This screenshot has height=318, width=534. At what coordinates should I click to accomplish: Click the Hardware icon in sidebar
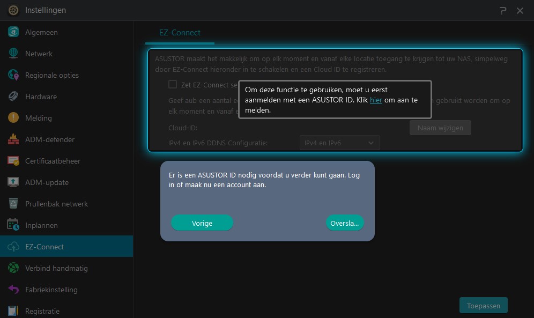[13, 97]
